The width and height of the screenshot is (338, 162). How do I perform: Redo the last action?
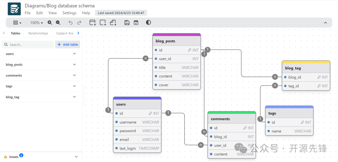[79, 22]
